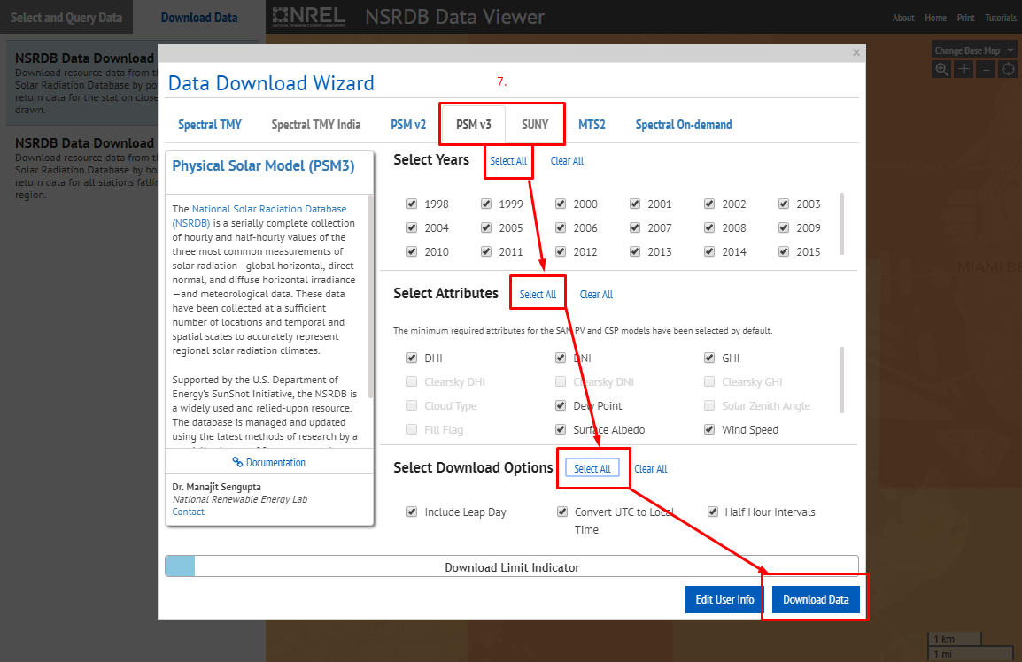Toggle the 2007 year checkbox
This screenshot has height=662, width=1022.
635,228
